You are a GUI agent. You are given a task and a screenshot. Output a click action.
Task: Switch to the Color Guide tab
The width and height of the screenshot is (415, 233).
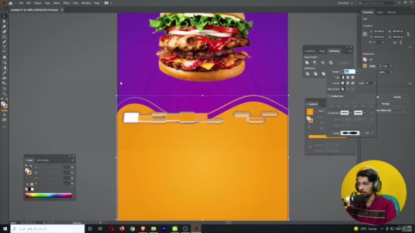43,160
